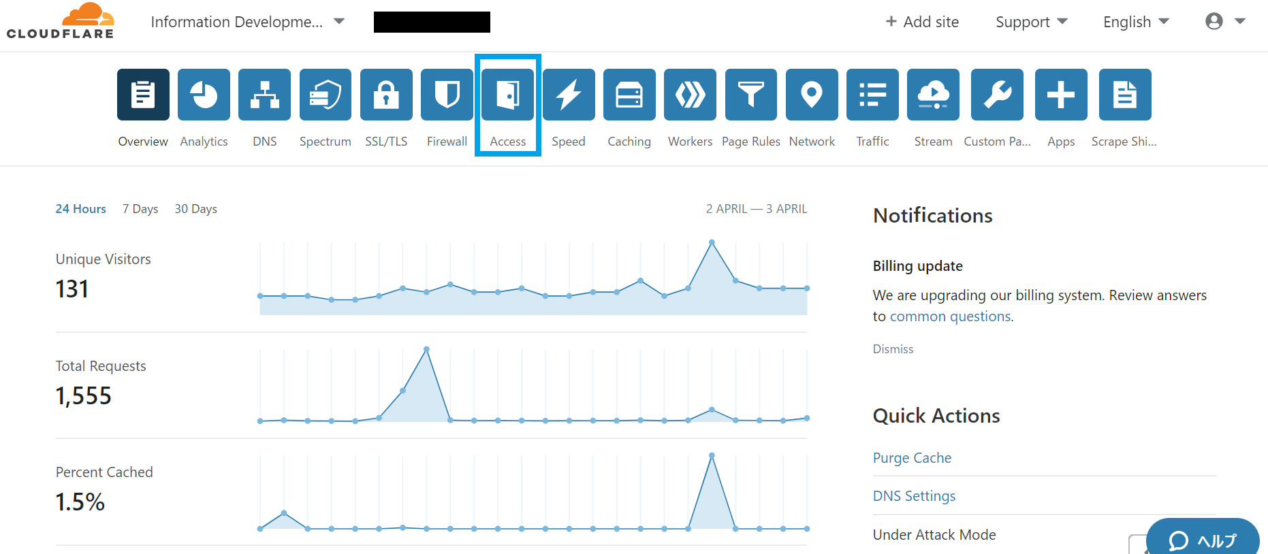1268x554 pixels.
Task: Open the Scrape Shield document icon
Action: [x=1125, y=95]
